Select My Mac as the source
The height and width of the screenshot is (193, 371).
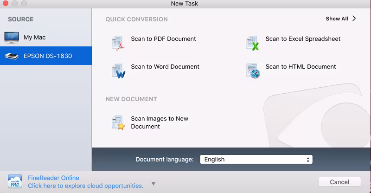(46, 38)
